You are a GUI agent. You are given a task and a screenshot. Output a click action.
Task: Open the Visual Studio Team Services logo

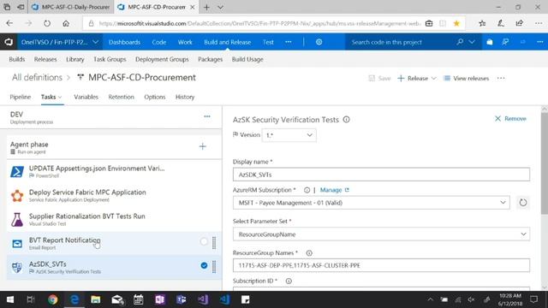tap(9, 42)
